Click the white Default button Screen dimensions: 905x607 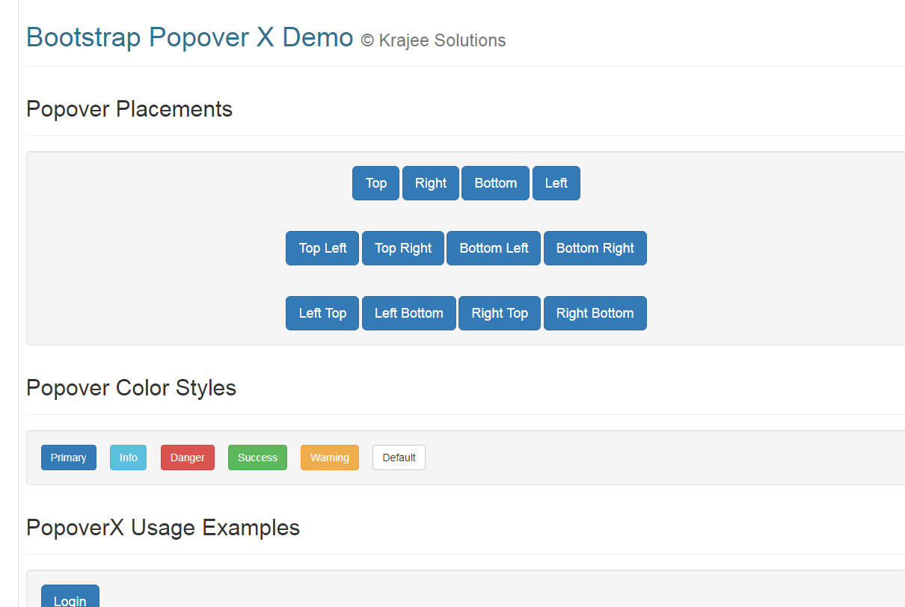point(399,457)
